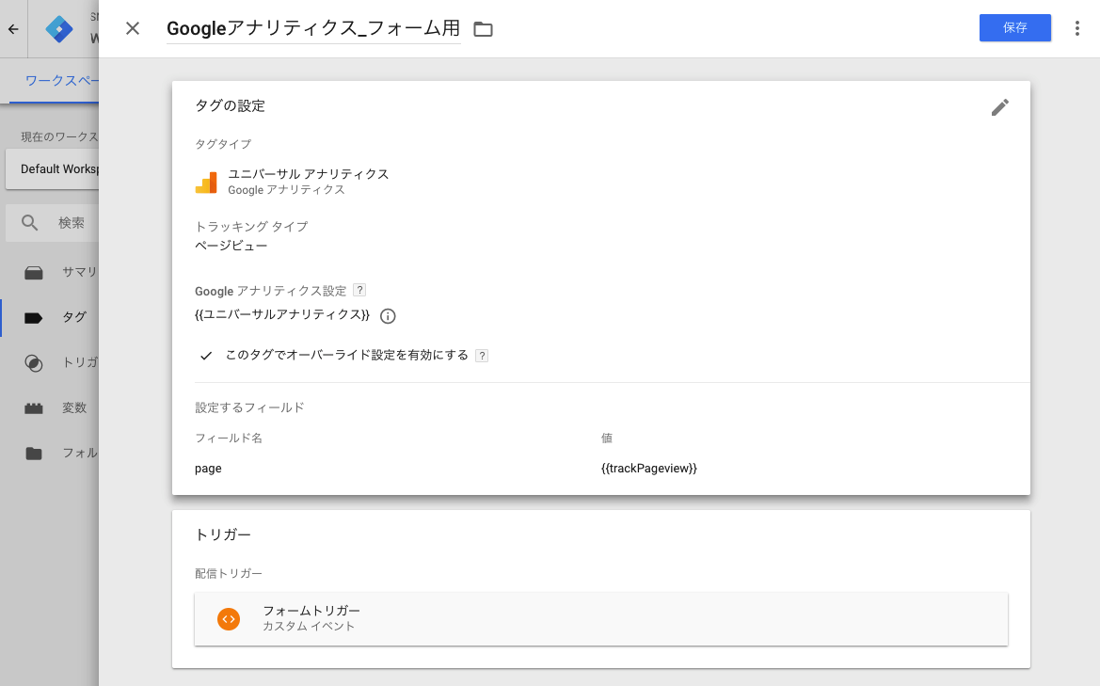Switch to the ワークスペース tab
This screenshot has width=1100, height=686.
pyautogui.click(x=60, y=81)
